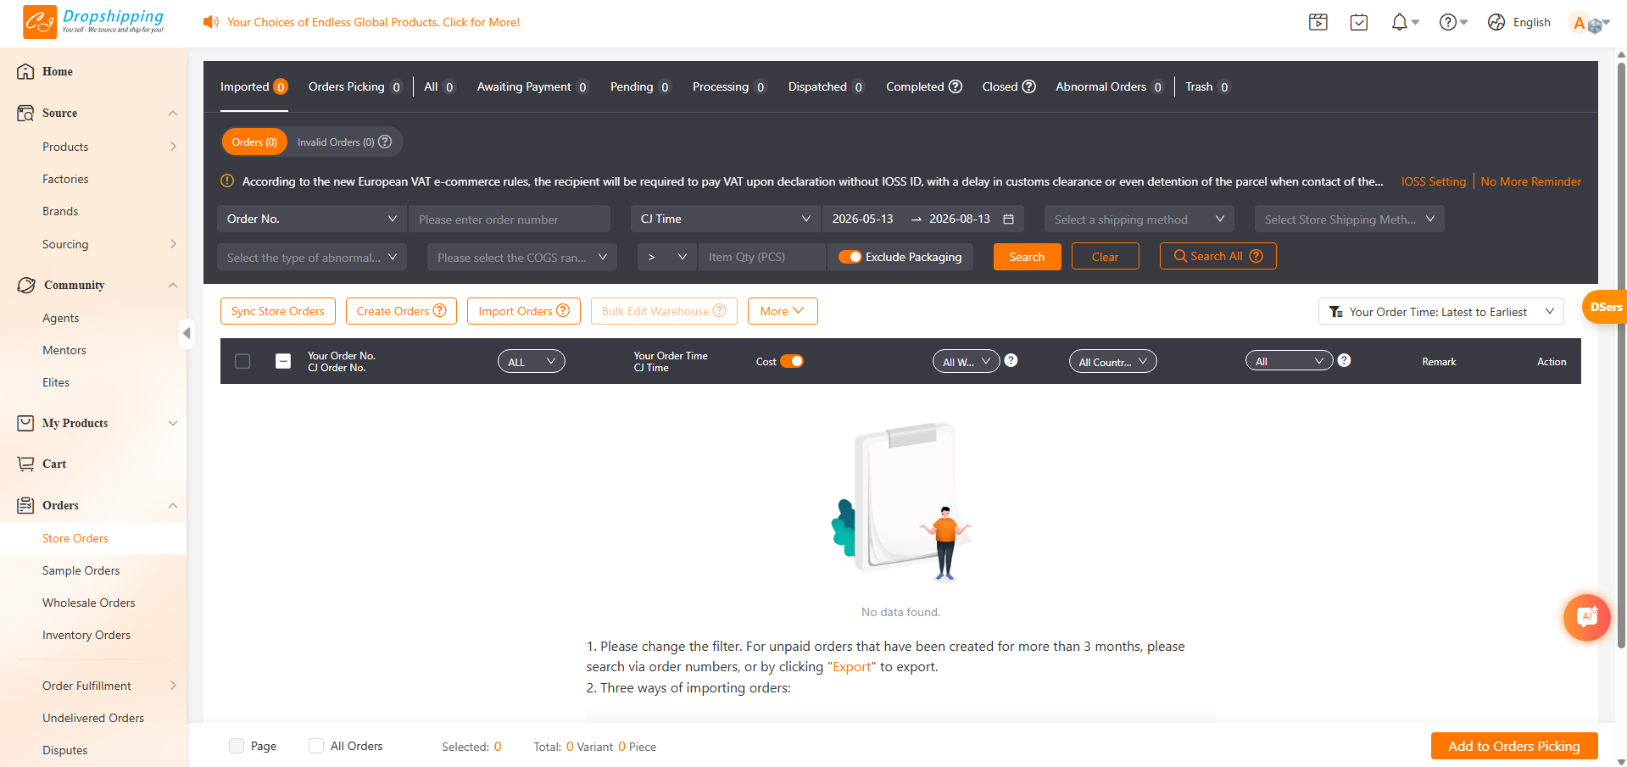
Task: Switch to the Processing tab
Action: click(729, 86)
